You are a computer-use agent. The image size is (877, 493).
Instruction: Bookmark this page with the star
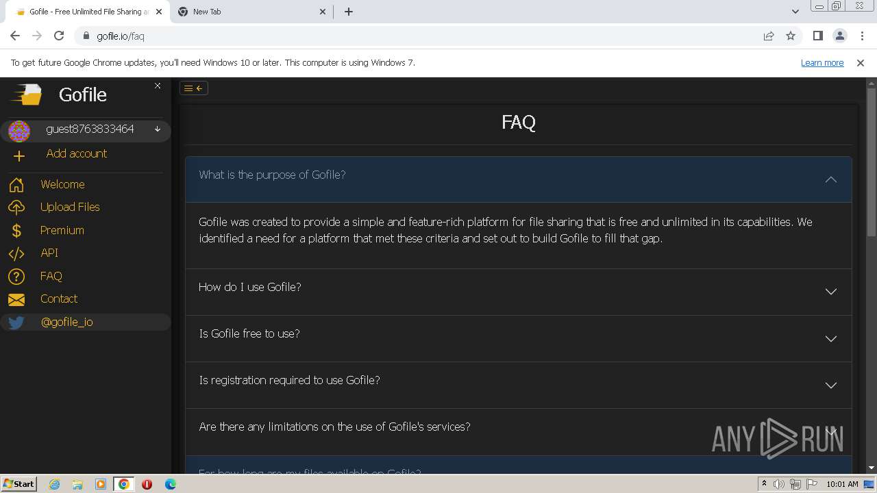click(x=791, y=36)
